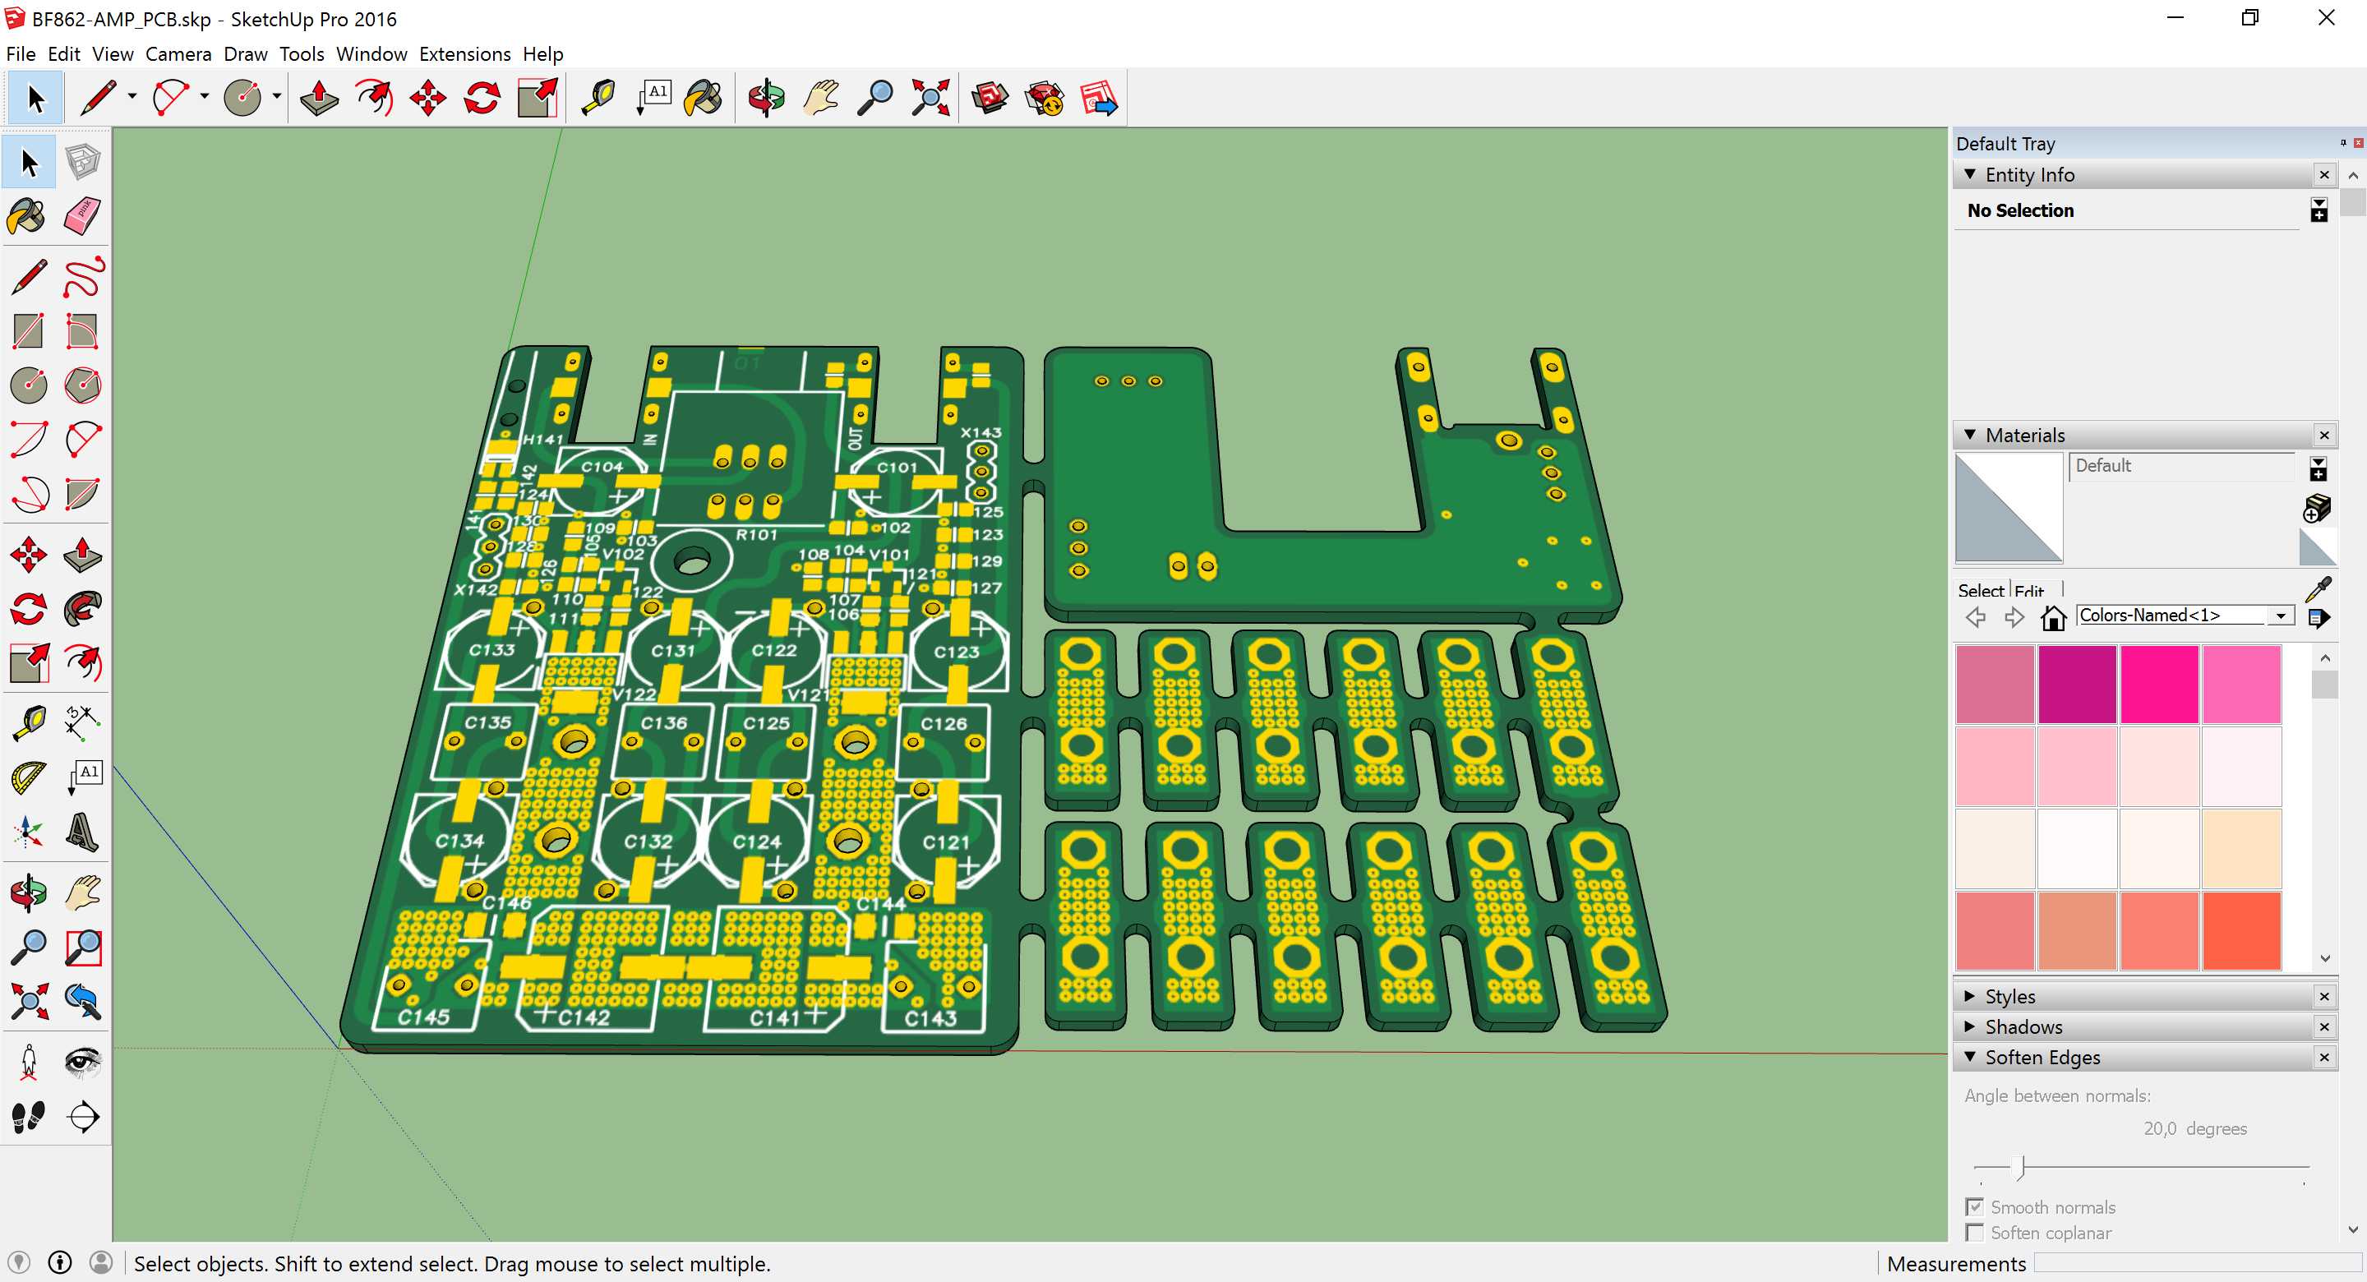Viewport: 2367px width, 1282px height.
Task: Open the Camera menu
Action: coord(178,54)
